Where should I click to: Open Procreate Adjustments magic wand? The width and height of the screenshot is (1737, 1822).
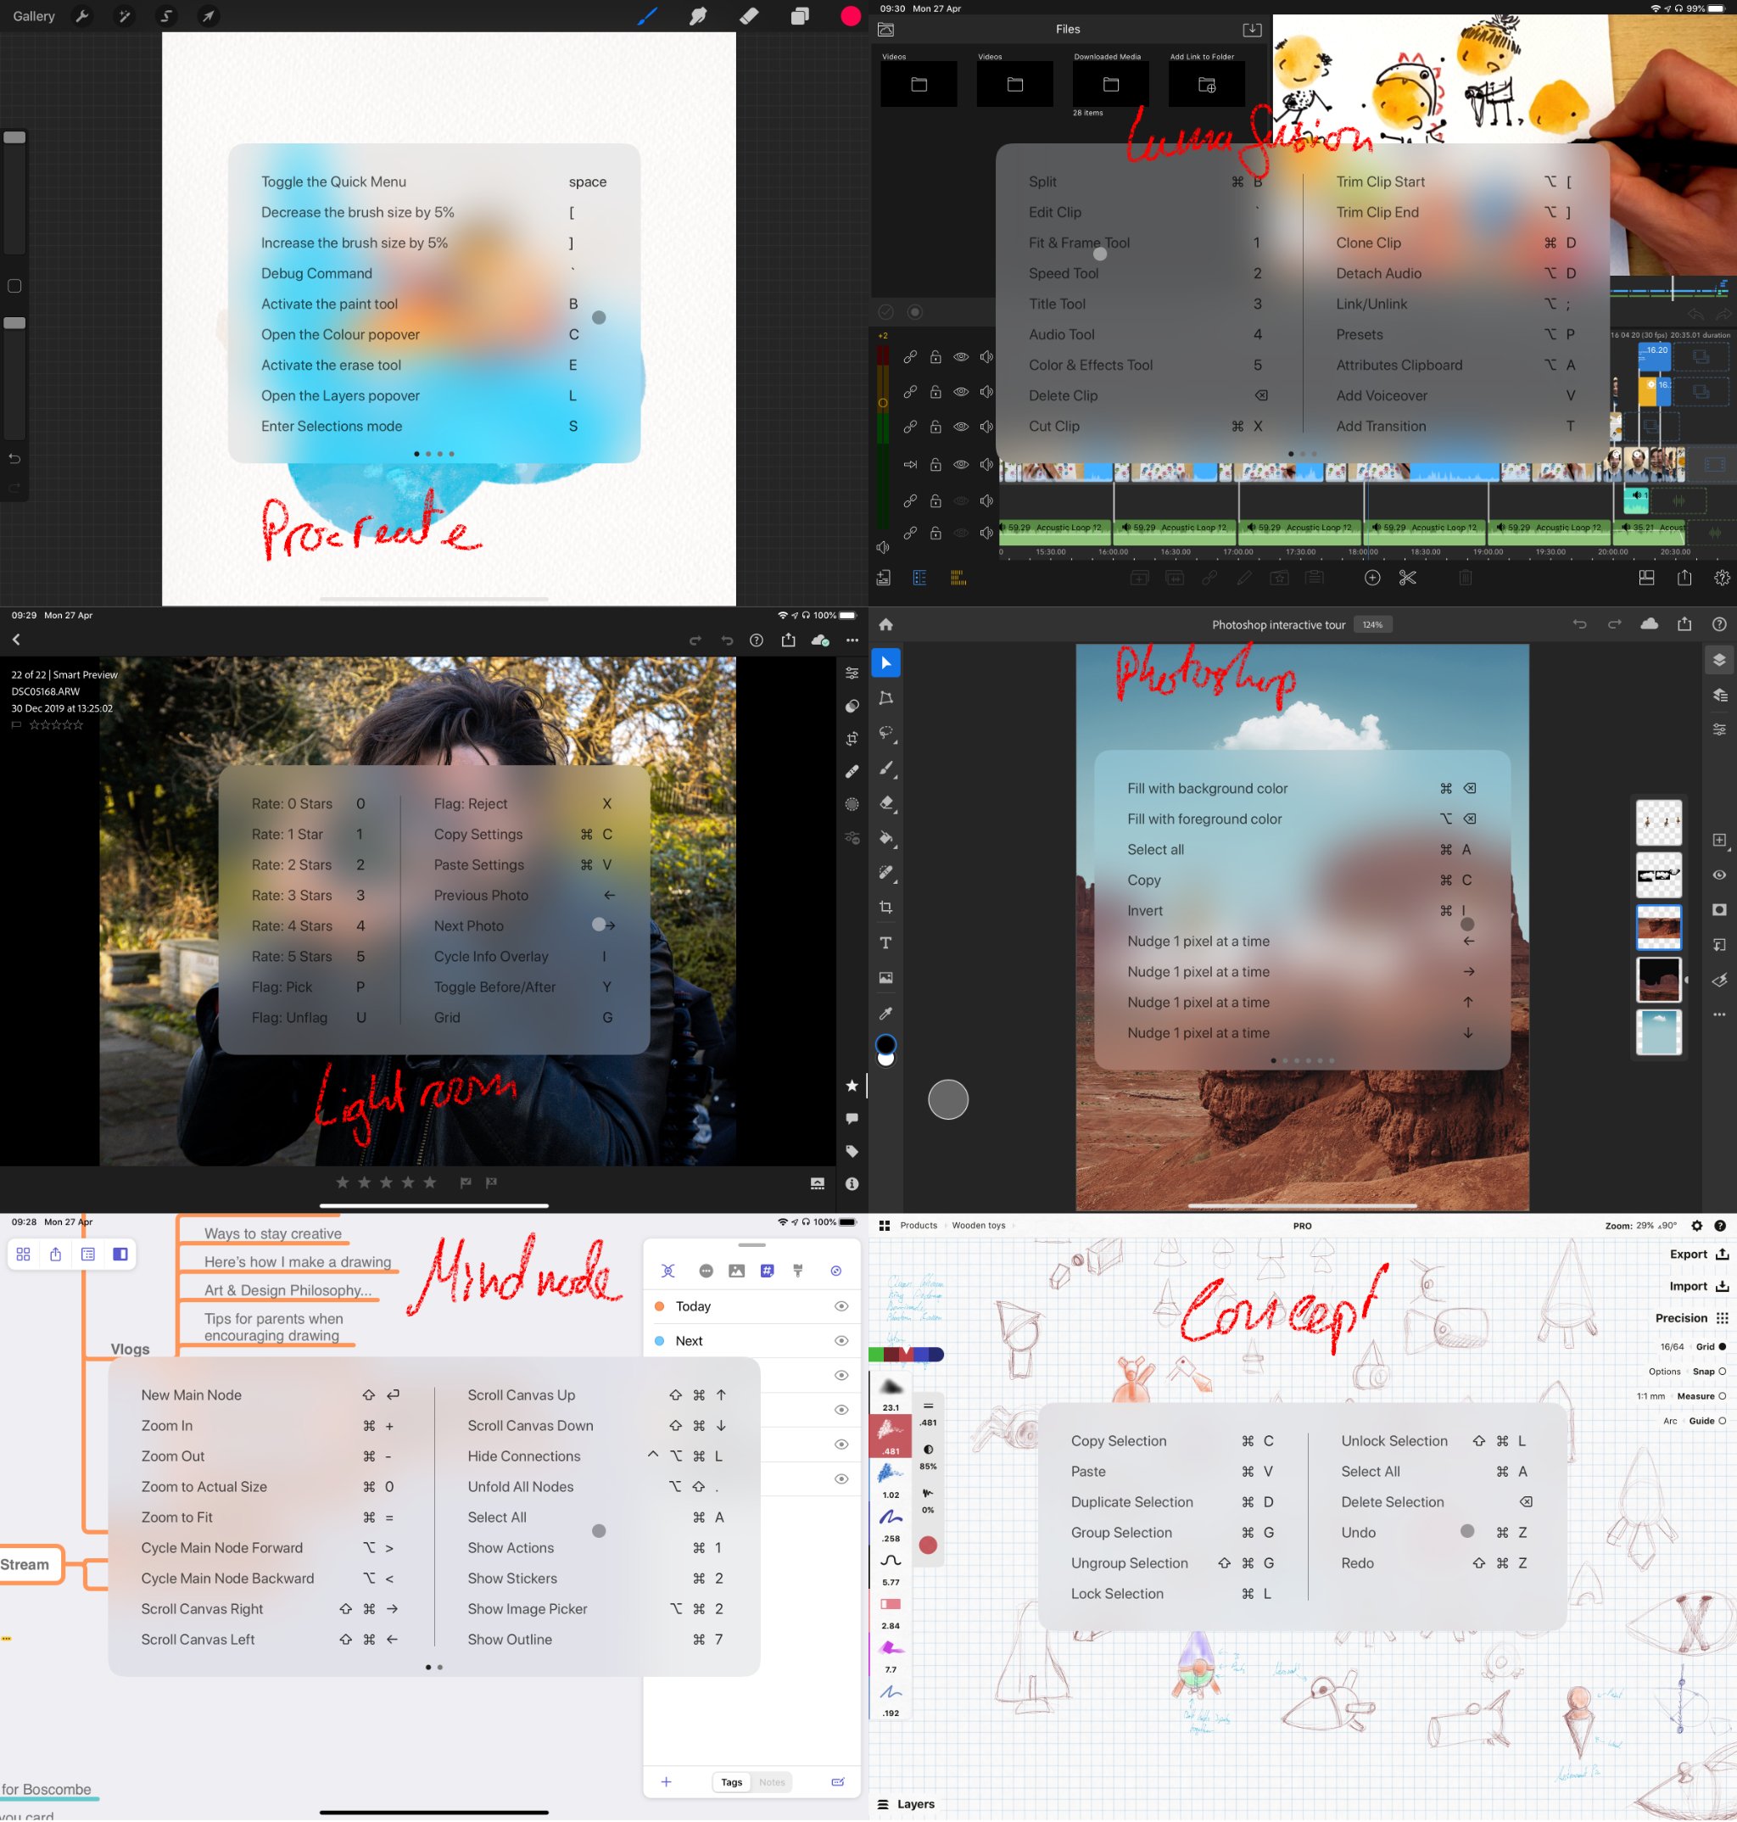pyautogui.click(x=124, y=17)
